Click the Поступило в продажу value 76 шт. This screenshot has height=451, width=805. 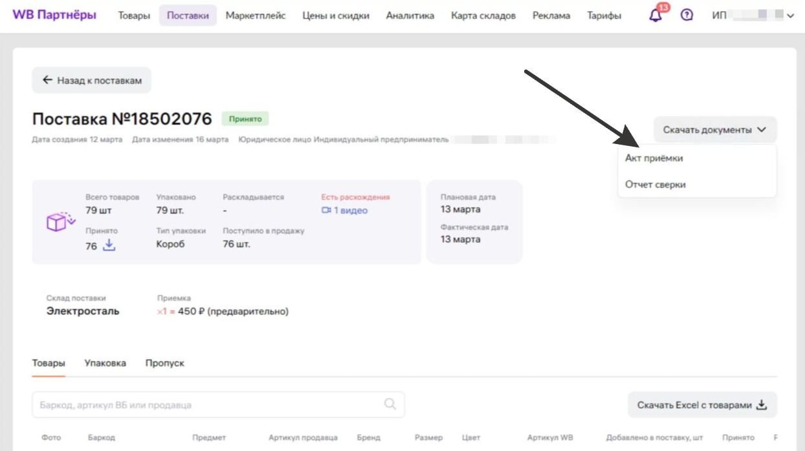[236, 244]
